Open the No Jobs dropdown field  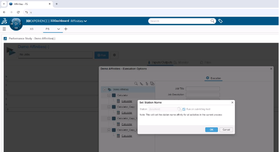pyautogui.click(x=55, y=55)
